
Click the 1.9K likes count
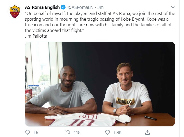coord(117,132)
